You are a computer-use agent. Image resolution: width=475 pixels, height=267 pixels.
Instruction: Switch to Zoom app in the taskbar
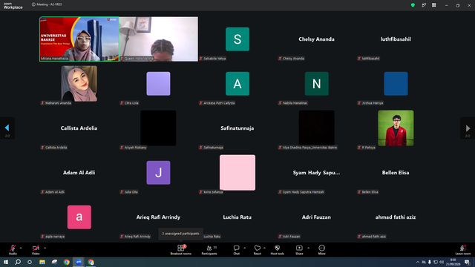pyautogui.click(x=79, y=262)
